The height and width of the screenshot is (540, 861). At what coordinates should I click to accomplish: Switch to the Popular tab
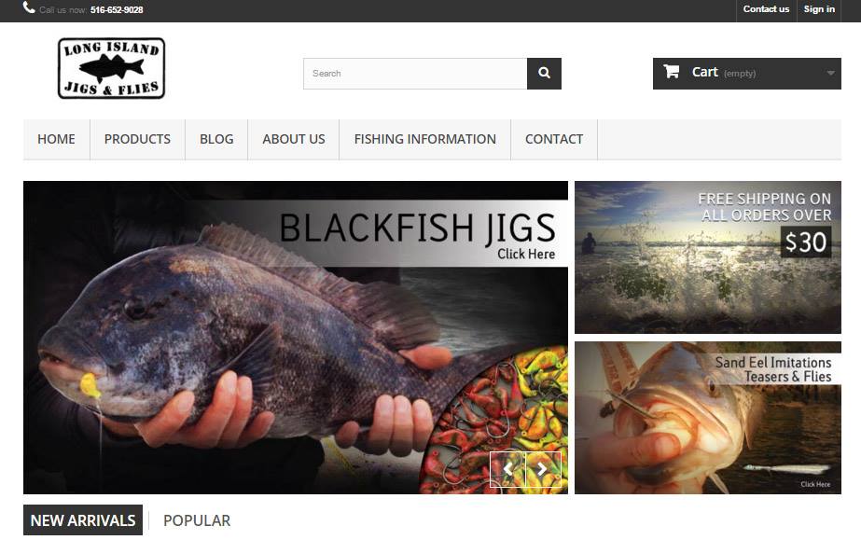click(197, 520)
